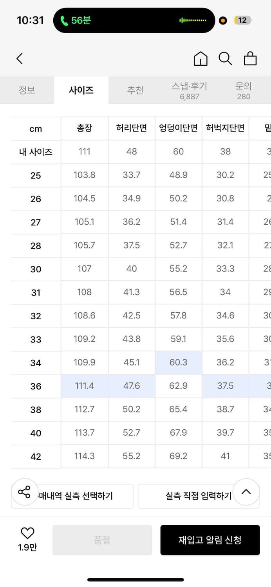Open search with the magnifier icon
The width and height of the screenshot is (271, 587).
[225, 59]
